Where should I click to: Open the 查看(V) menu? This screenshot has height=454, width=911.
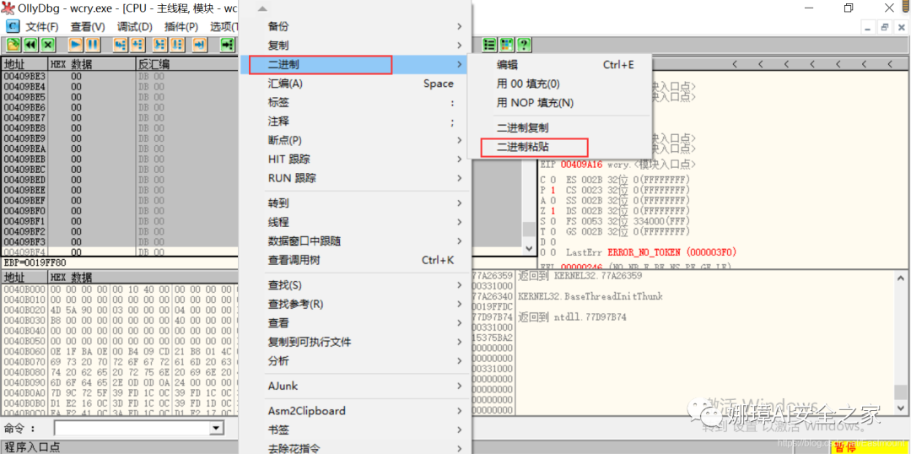click(88, 27)
